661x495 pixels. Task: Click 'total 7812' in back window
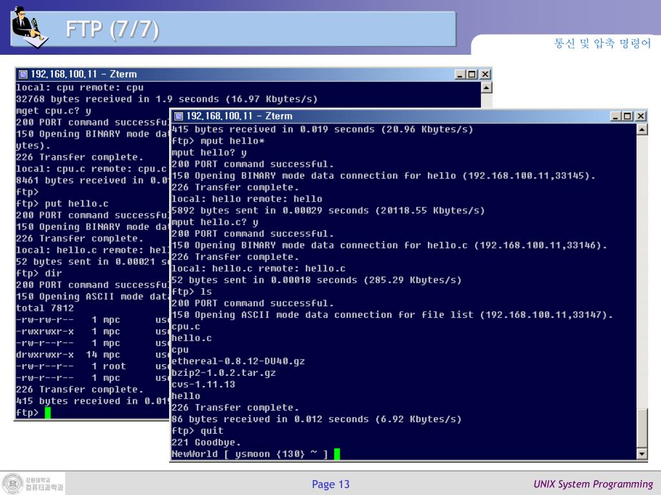45,308
